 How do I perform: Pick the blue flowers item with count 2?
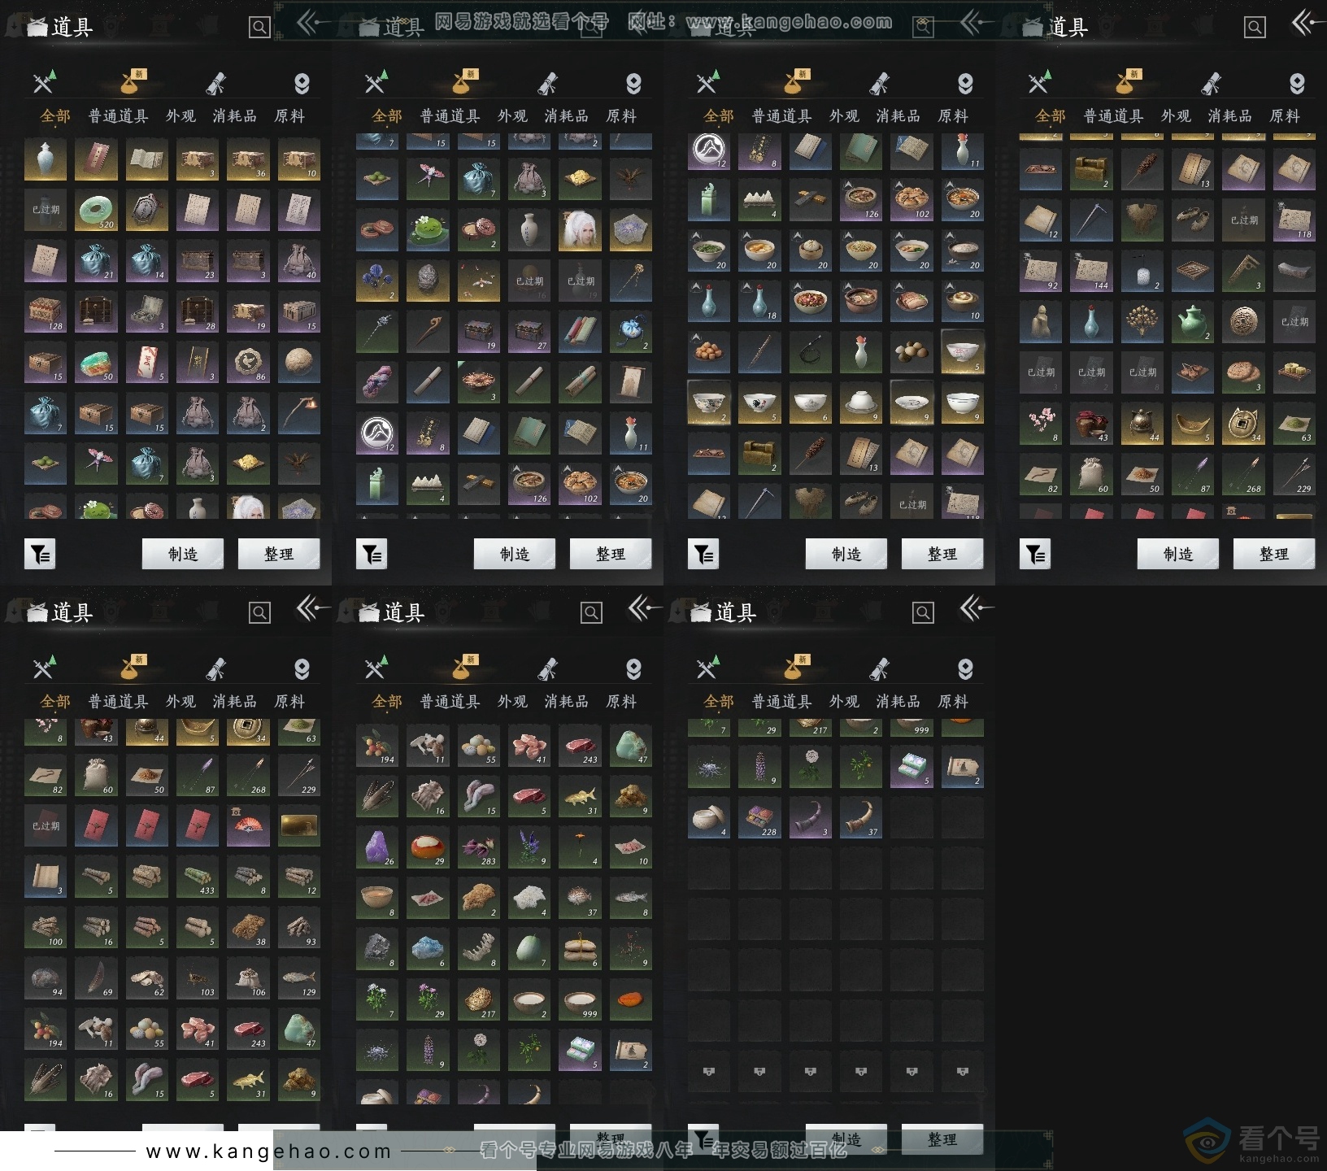click(x=377, y=281)
